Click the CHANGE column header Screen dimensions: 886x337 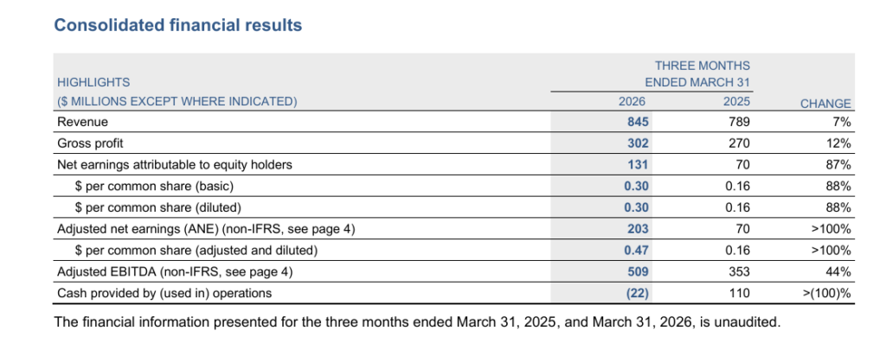pyautogui.click(x=825, y=104)
